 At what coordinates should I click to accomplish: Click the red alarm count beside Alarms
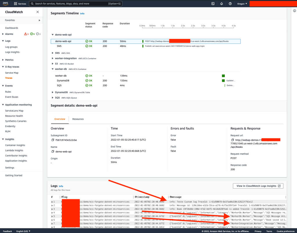point(26,34)
